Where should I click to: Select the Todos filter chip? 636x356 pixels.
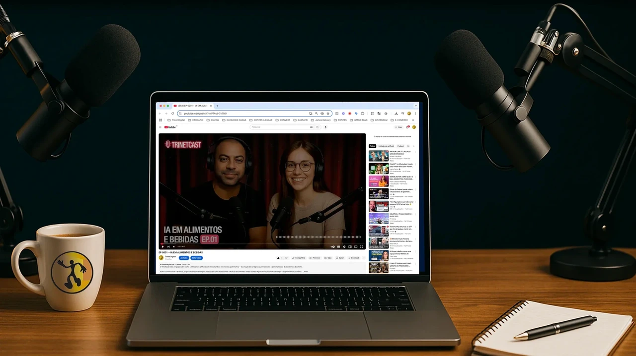click(372, 146)
